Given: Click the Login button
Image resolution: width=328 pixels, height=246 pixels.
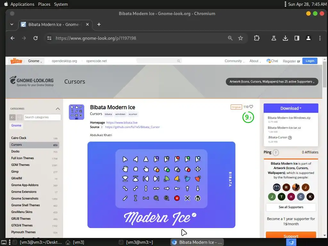Looking at the screenshot, I should 310,61.
